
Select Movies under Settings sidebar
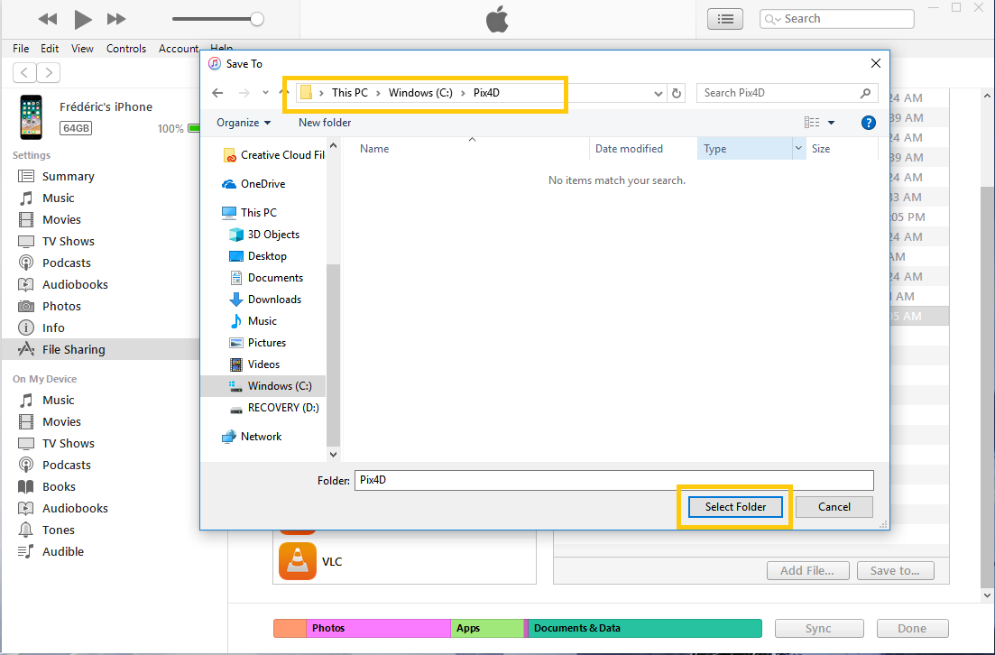tap(61, 219)
